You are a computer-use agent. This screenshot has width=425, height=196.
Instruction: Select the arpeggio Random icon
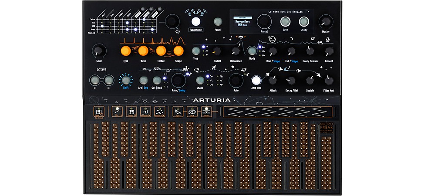[x=146, y=112]
